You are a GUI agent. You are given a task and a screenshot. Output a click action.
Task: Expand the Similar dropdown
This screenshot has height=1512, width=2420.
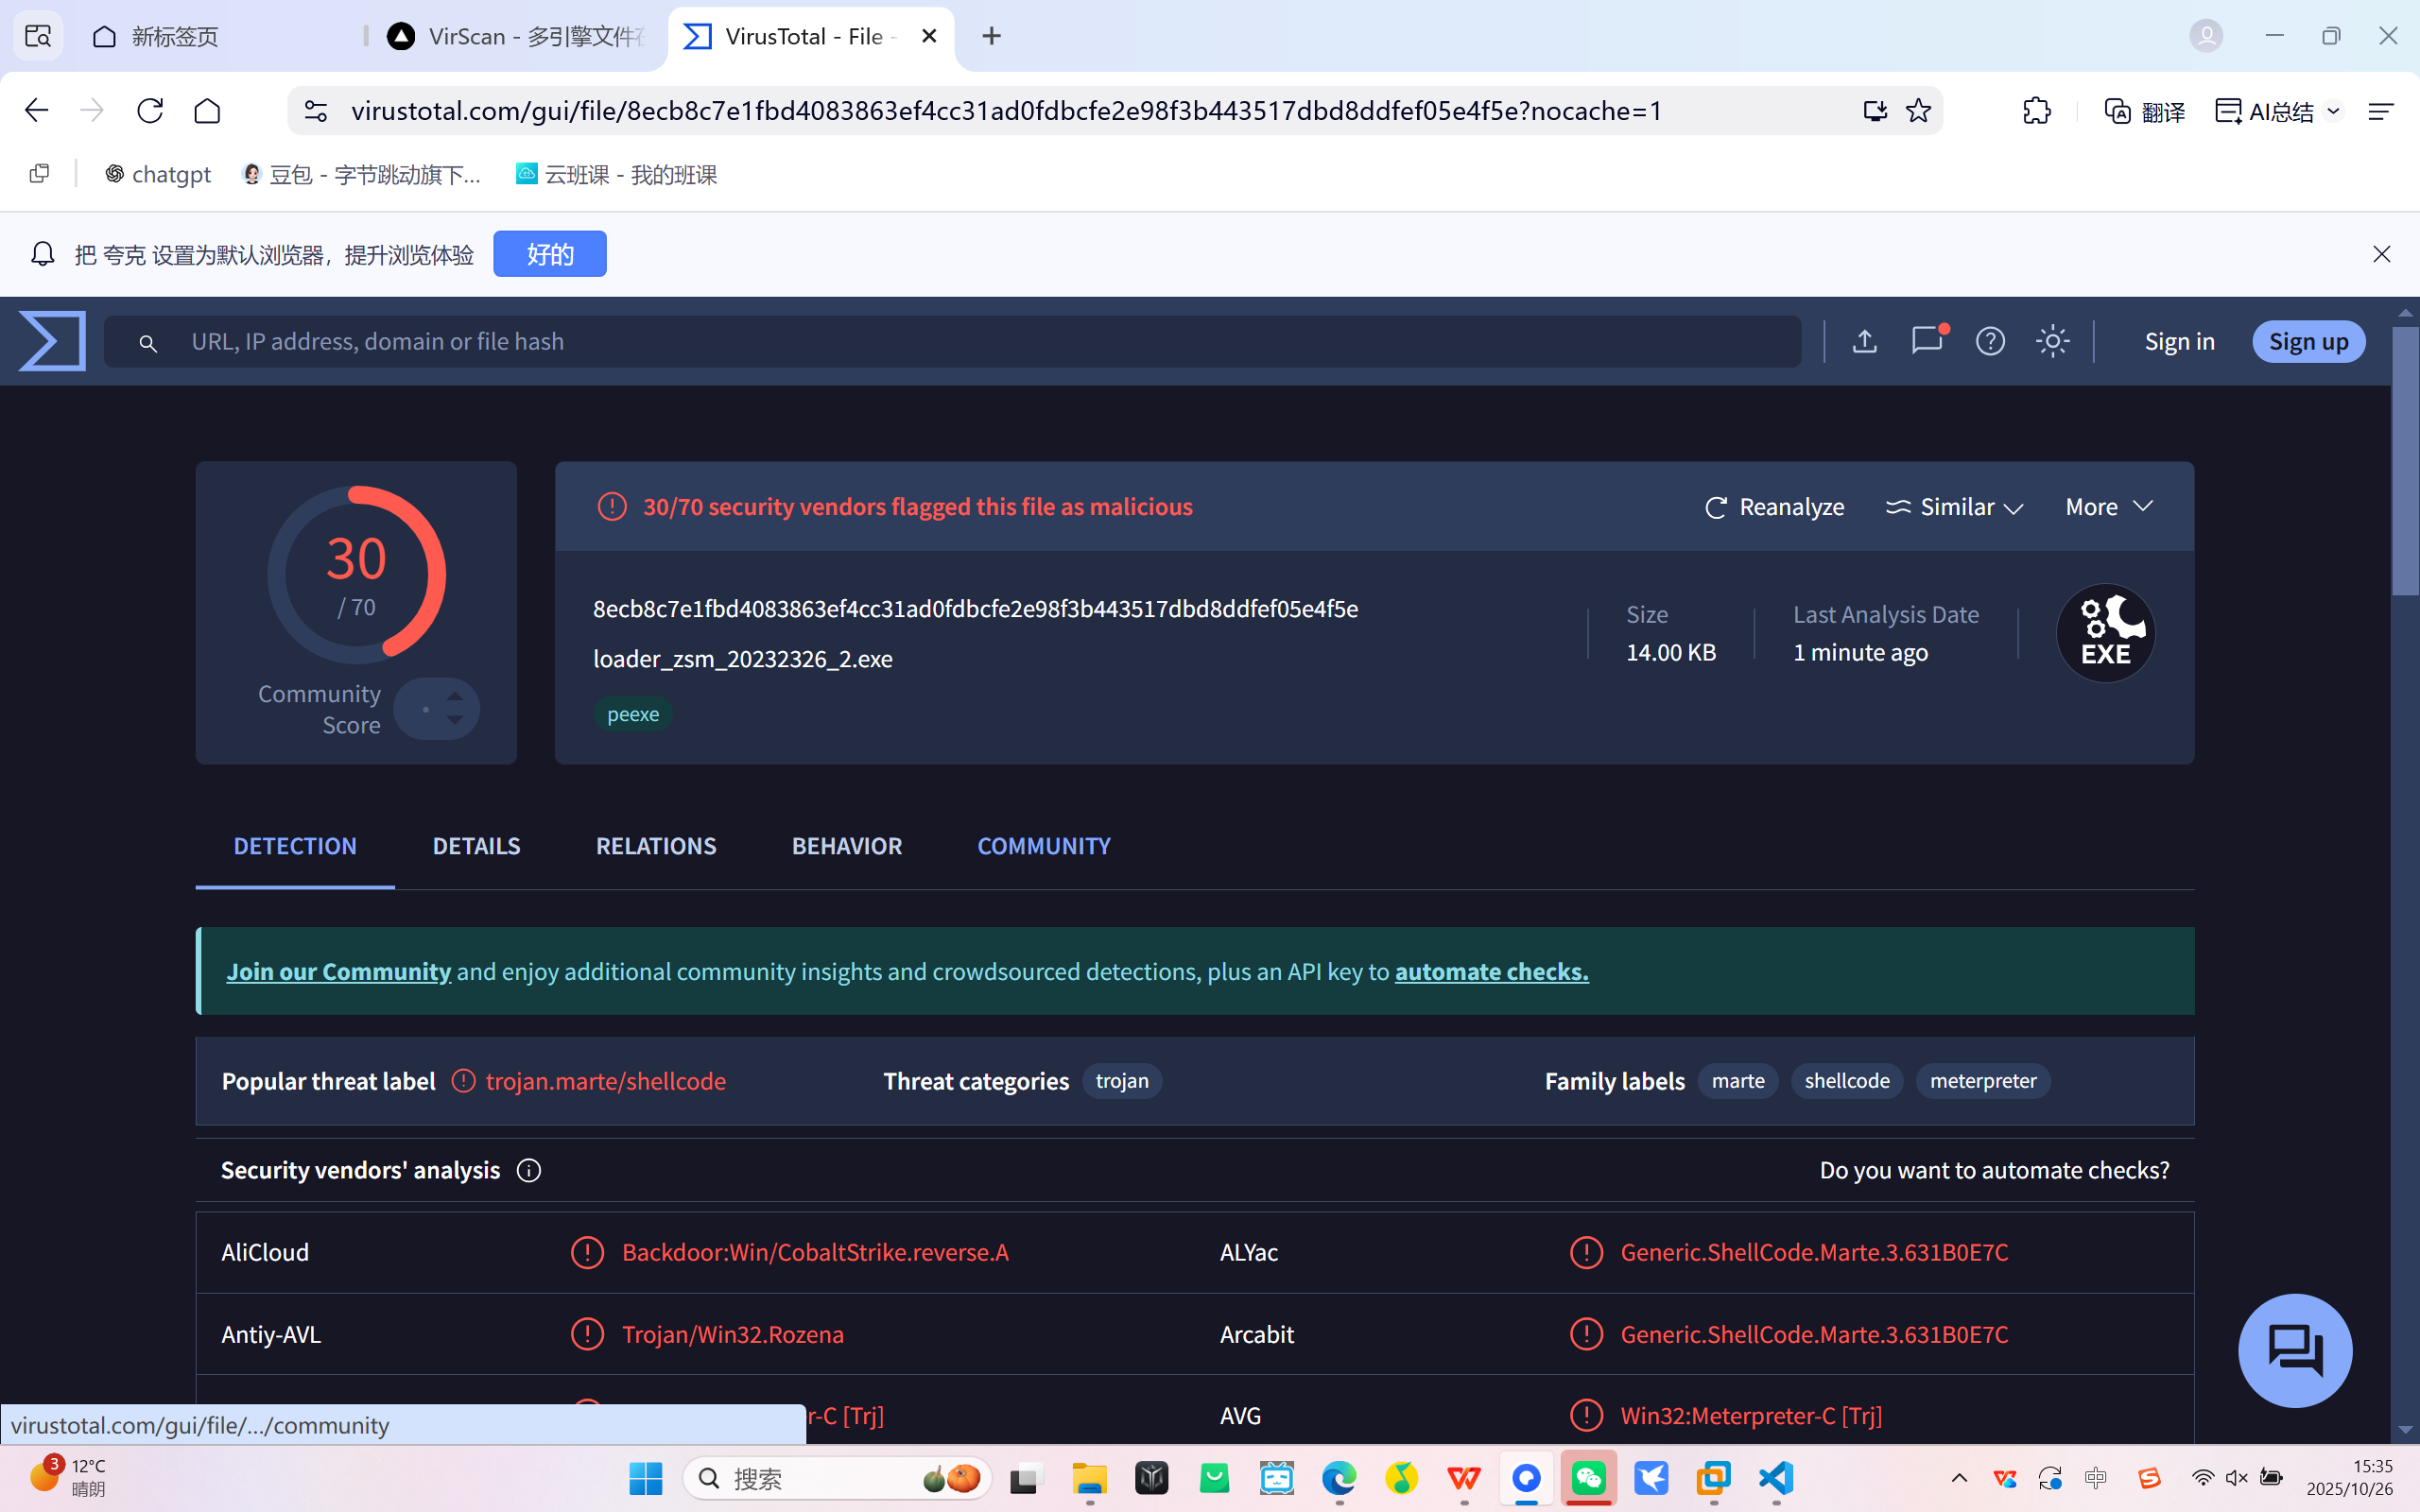(x=1955, y=507)
